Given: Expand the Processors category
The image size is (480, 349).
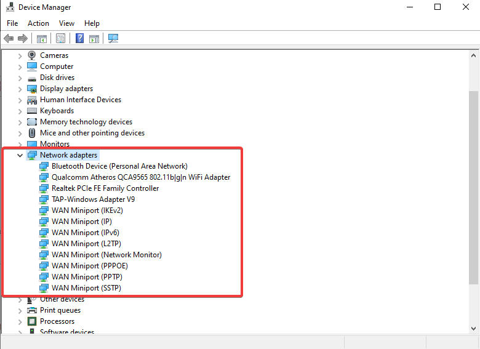Looking at the screenshot, I should [x=20, y=322].
